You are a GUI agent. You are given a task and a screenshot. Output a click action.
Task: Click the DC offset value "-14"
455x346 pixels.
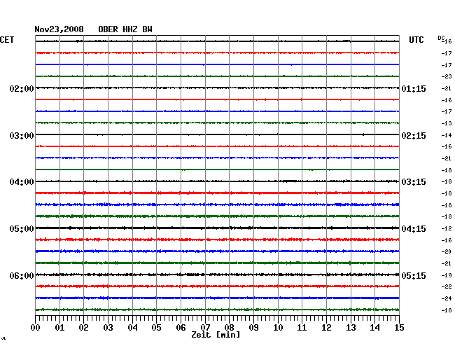click(447, 135)
